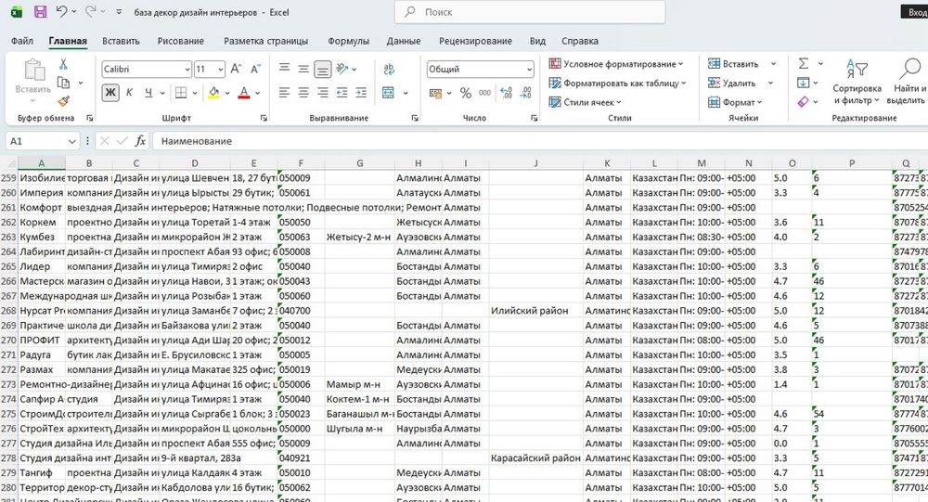Expand the Name Box A1 dropdown
Viewport: 928px width, 502px height.
point(71,141)
